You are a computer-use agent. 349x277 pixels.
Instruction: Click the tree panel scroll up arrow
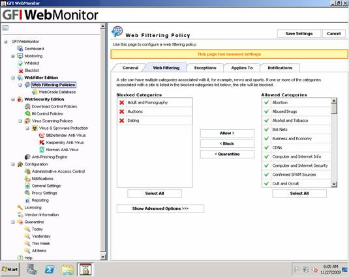[x=102, y=26]
